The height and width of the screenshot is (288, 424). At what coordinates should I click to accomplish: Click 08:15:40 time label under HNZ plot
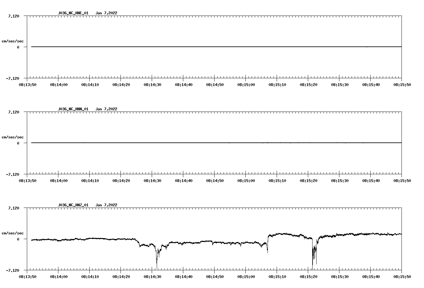(x=371, y=276)
